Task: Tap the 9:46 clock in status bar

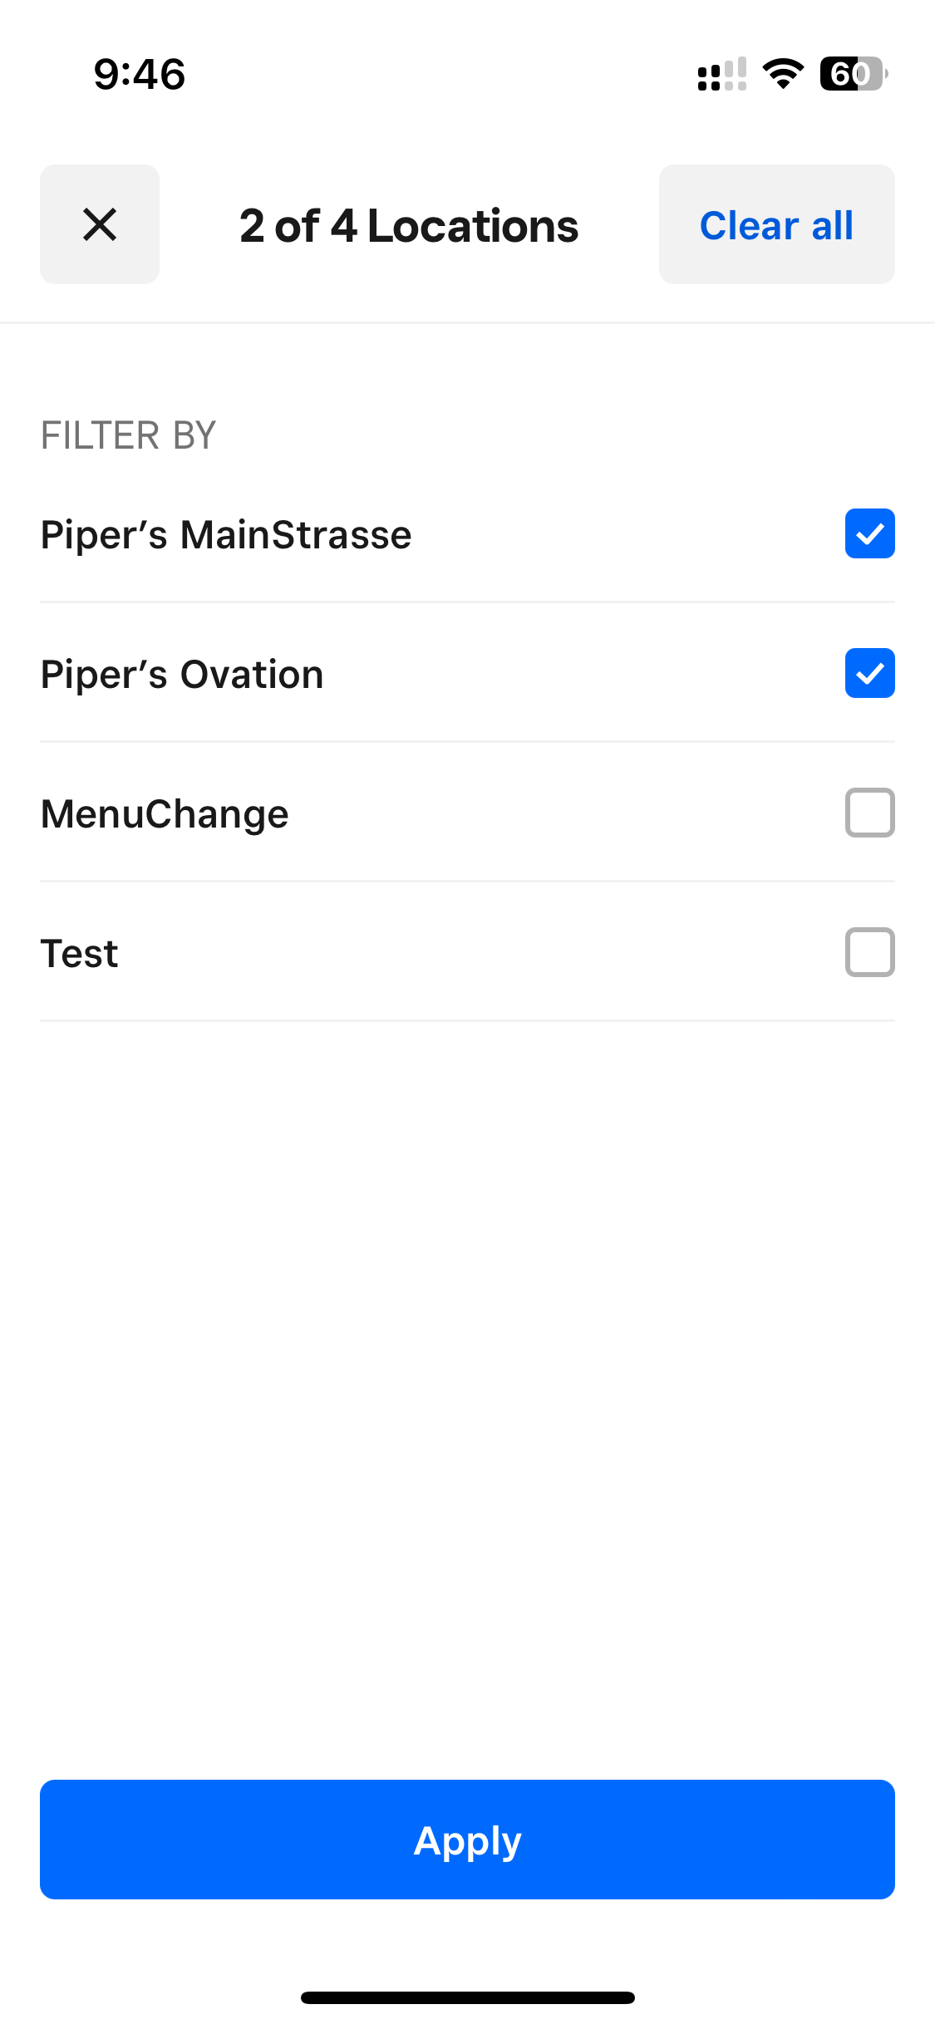Action: pyautogui.click(x=140, y=74)
